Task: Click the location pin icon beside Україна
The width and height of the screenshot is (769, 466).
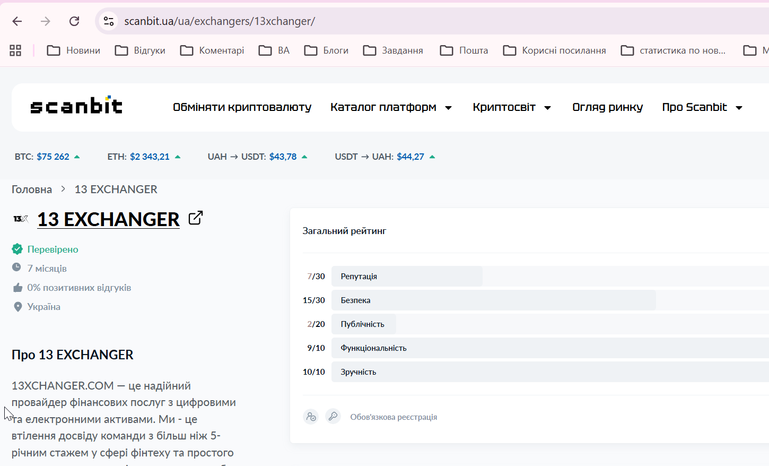Action: pyautogui.click(x=18, y=307)
